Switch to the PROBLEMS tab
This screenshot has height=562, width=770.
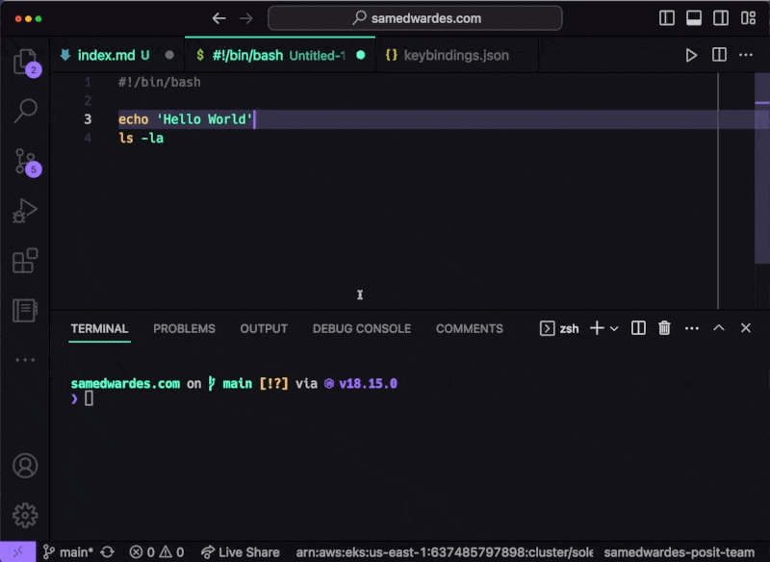click(184, 328)
